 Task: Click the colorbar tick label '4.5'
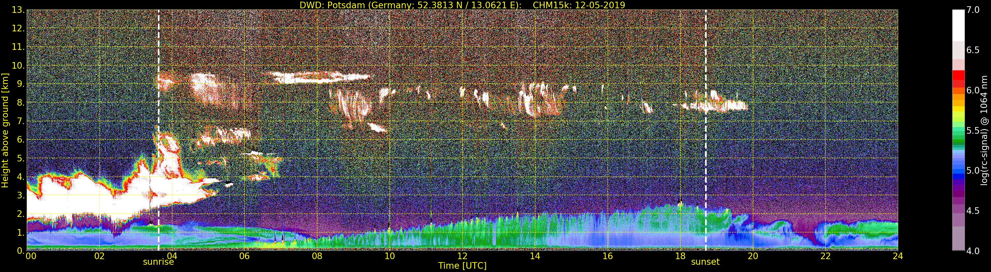pyautogui.click(x=973, y=211)
